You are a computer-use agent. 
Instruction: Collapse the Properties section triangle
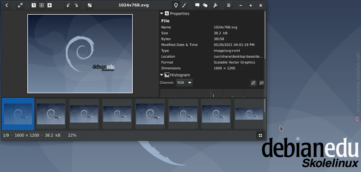pyautogui.click(x=162, y=13)
